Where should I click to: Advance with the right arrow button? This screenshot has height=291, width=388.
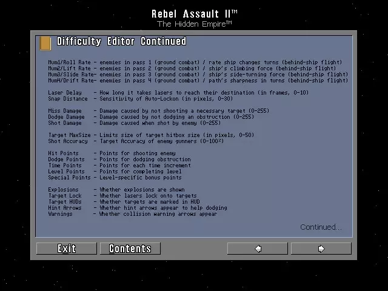coord(321,249)
